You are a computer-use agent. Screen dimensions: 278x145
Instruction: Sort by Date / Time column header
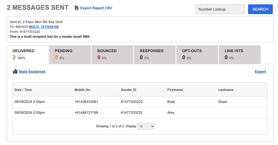point(23,90)
